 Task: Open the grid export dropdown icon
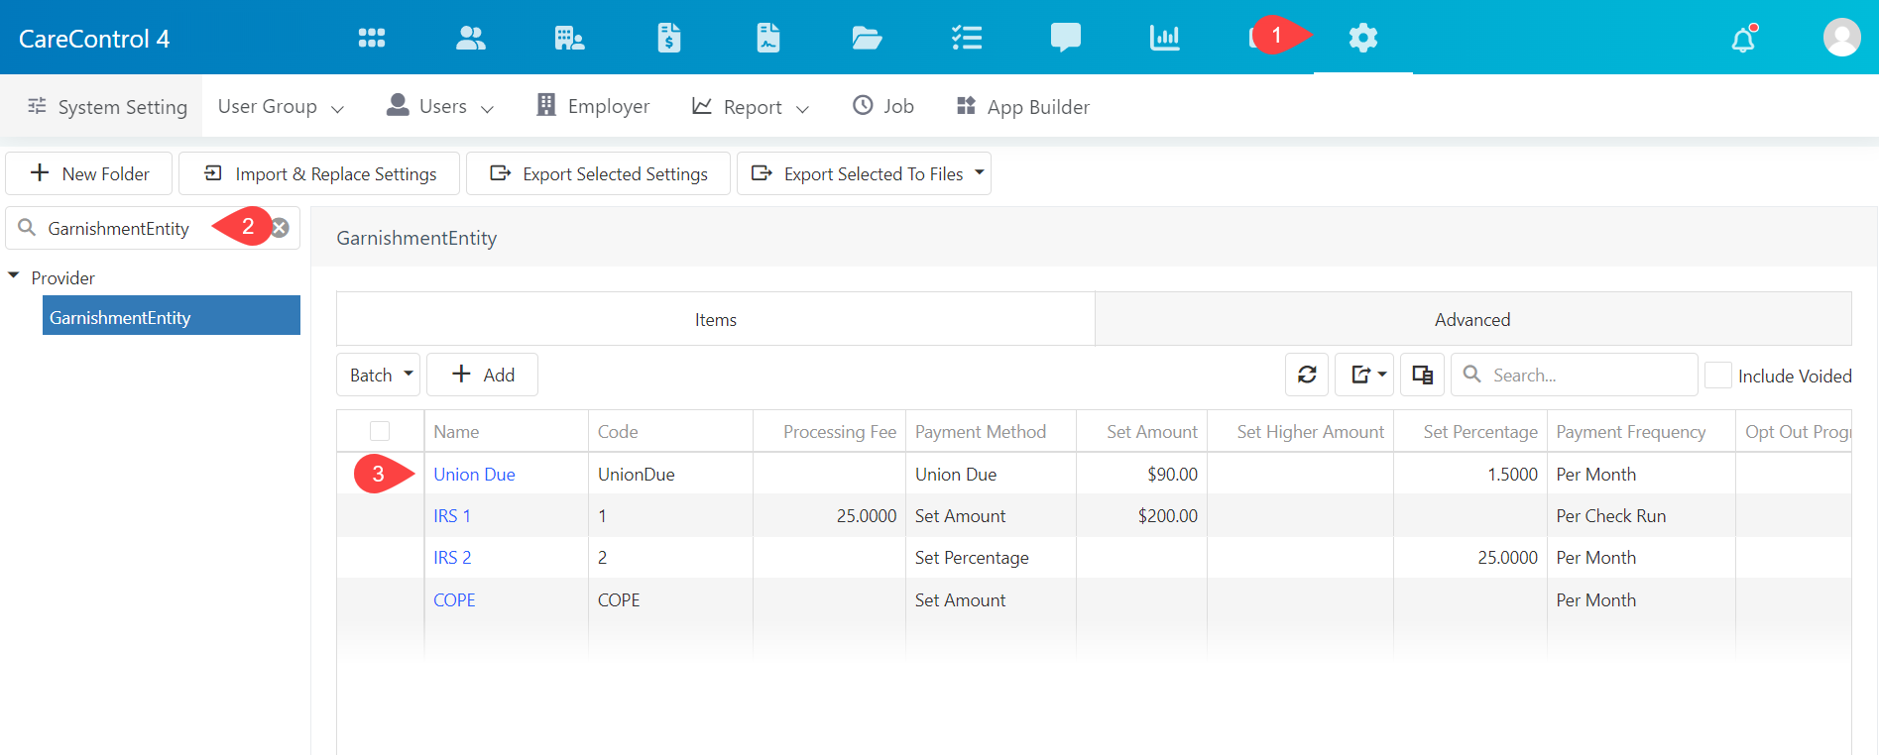tap(1364, 375)
